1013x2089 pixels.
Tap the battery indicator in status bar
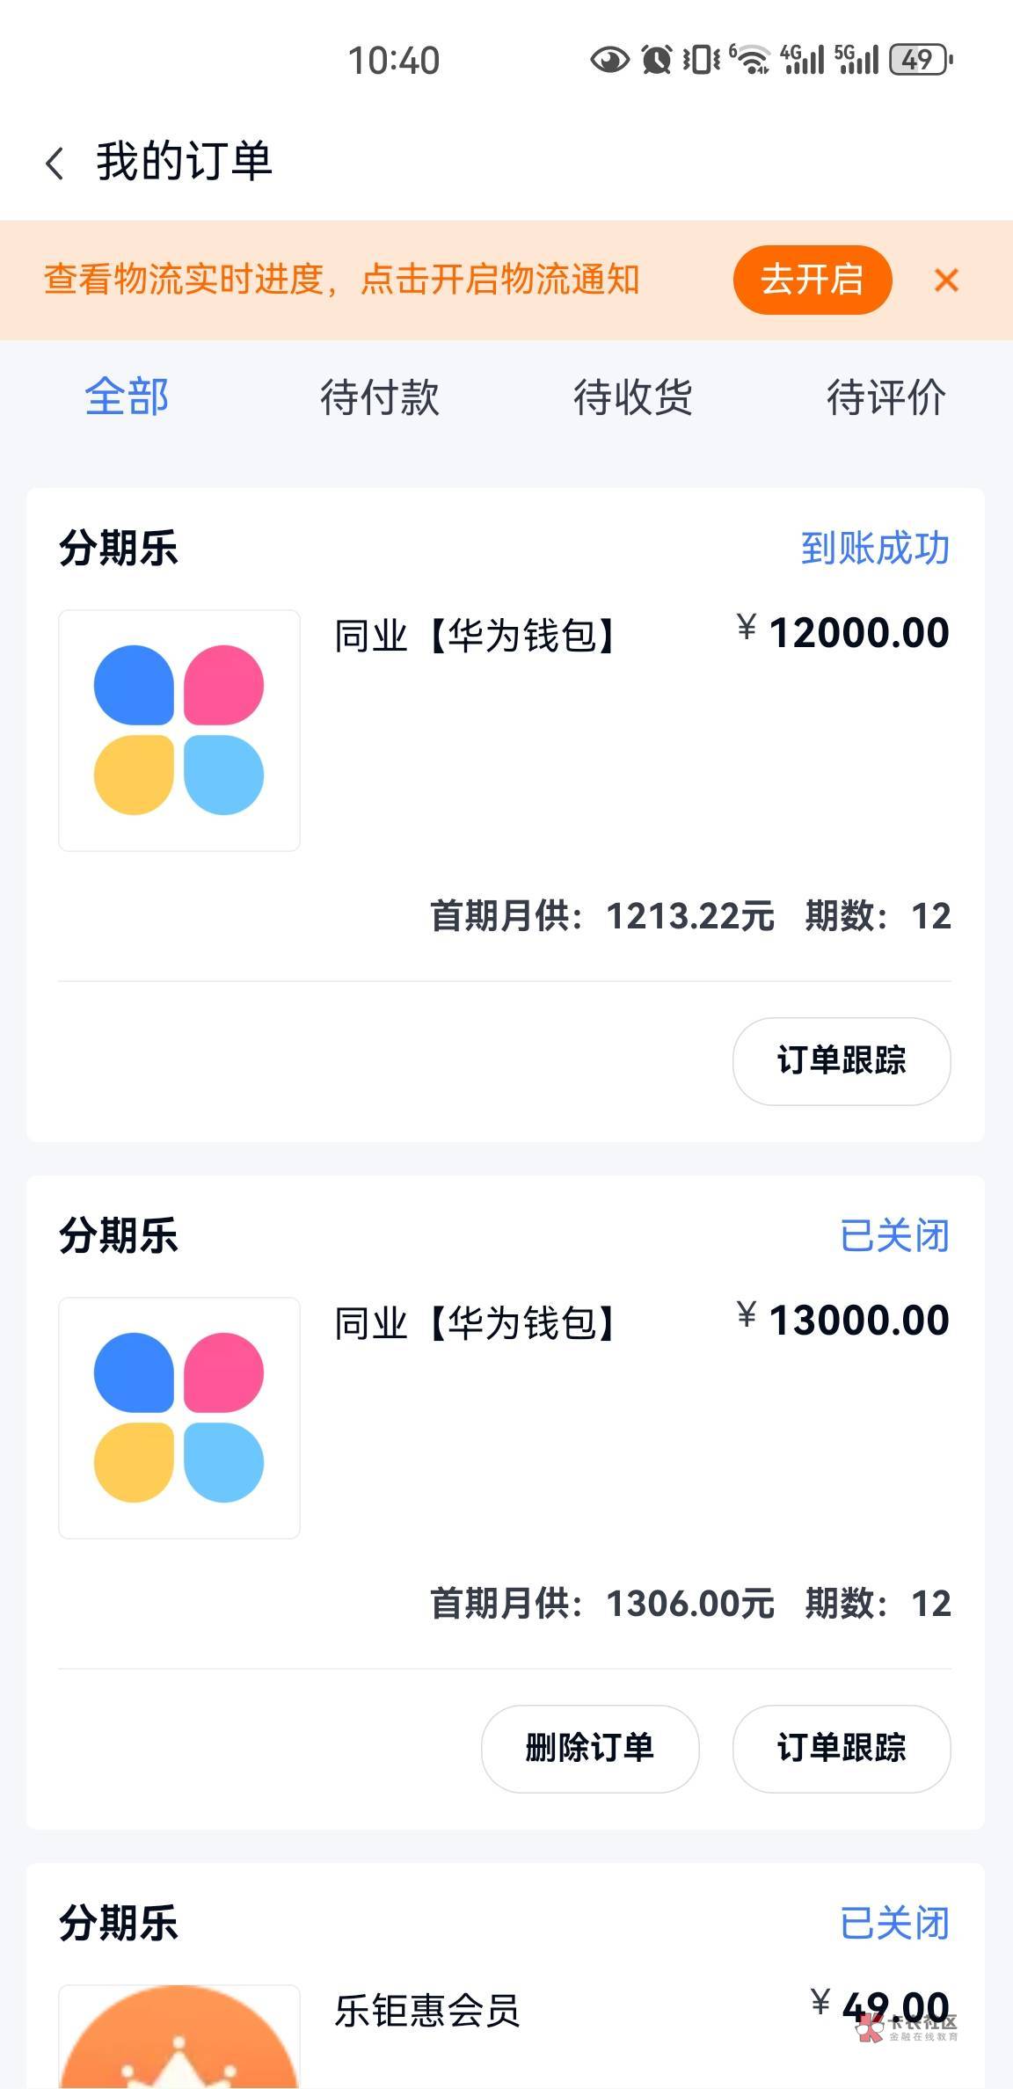pyautogui.click(x=921, y=60)
